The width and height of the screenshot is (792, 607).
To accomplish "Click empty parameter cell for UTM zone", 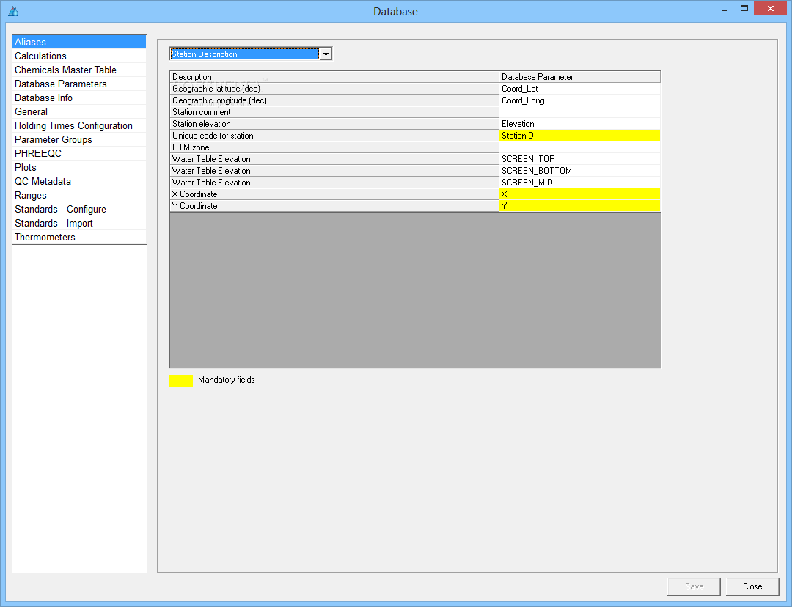I will pyautogui.click(x=579, y=147).
